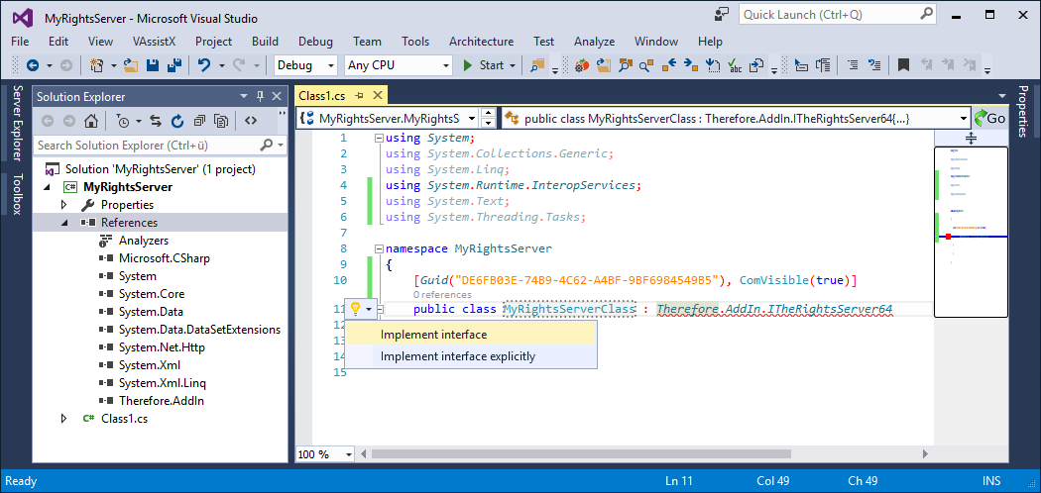Collapse the namespace MyRightsServer code block

click(379, 249)
